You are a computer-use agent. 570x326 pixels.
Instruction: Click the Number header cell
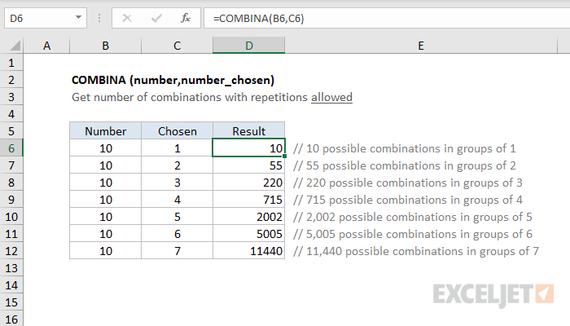(105, 131)
